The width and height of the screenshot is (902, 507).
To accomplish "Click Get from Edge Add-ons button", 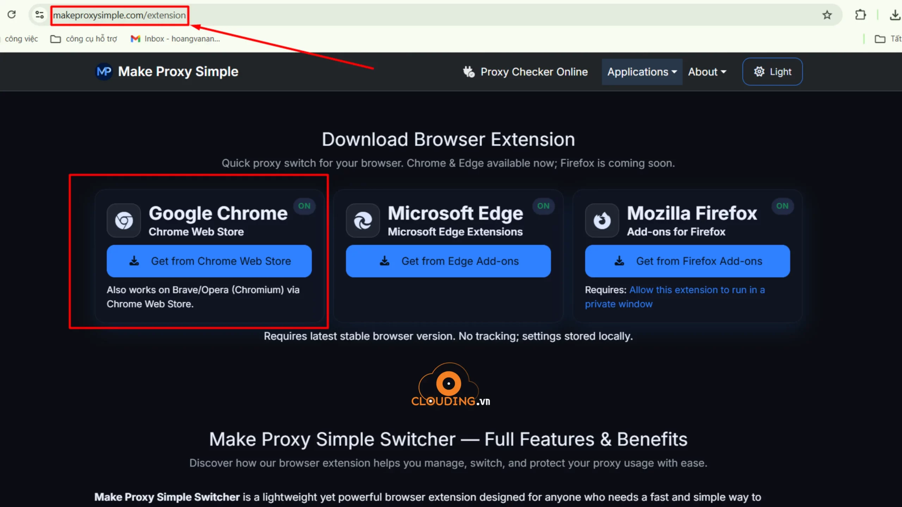I will point(448,261).
